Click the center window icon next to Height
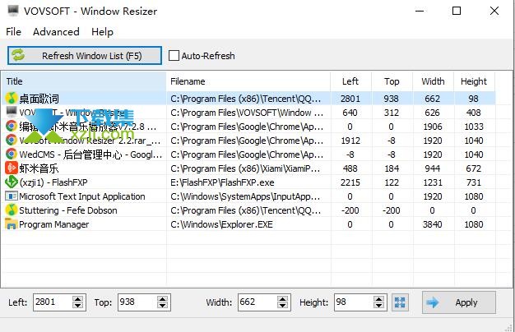The image size is (515, 332). (x=400, y=302)
